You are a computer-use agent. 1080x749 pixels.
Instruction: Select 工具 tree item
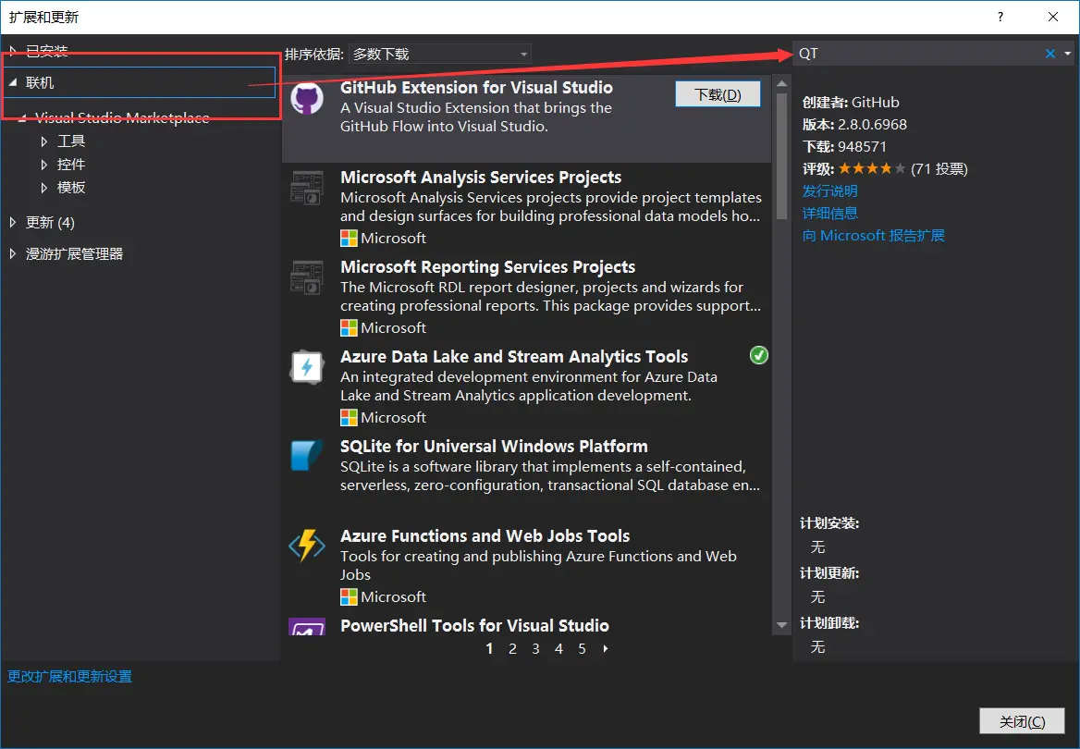71,141
